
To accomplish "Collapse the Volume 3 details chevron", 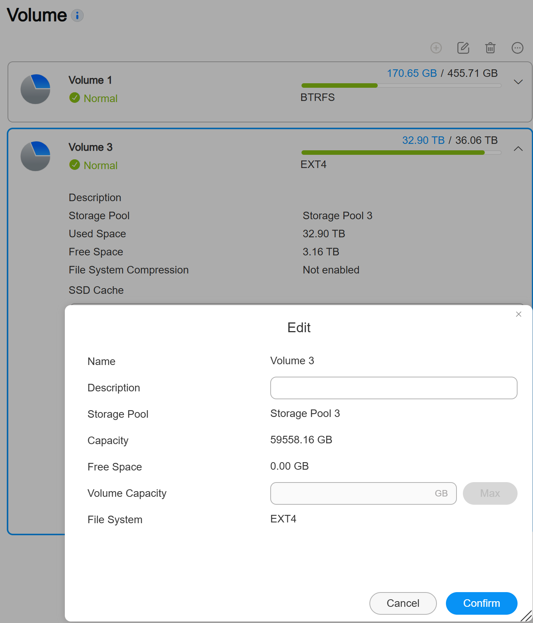I will 518,149.
